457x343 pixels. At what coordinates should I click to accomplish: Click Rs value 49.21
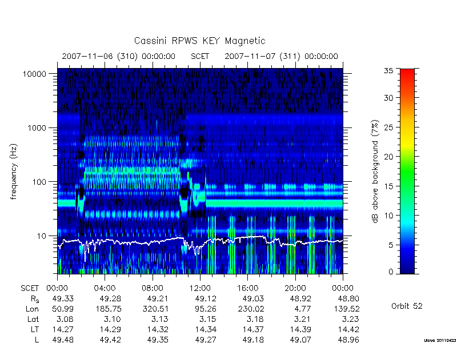click(x=158, y=298)
